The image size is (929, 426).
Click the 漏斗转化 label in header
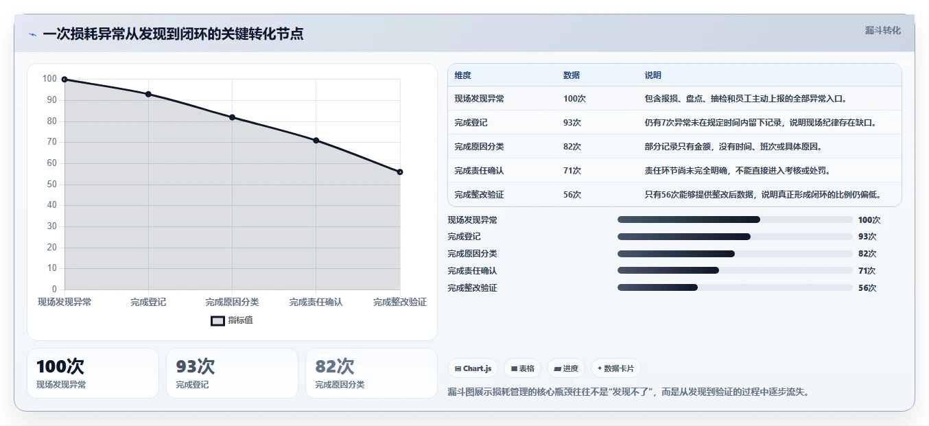point(882,30)
